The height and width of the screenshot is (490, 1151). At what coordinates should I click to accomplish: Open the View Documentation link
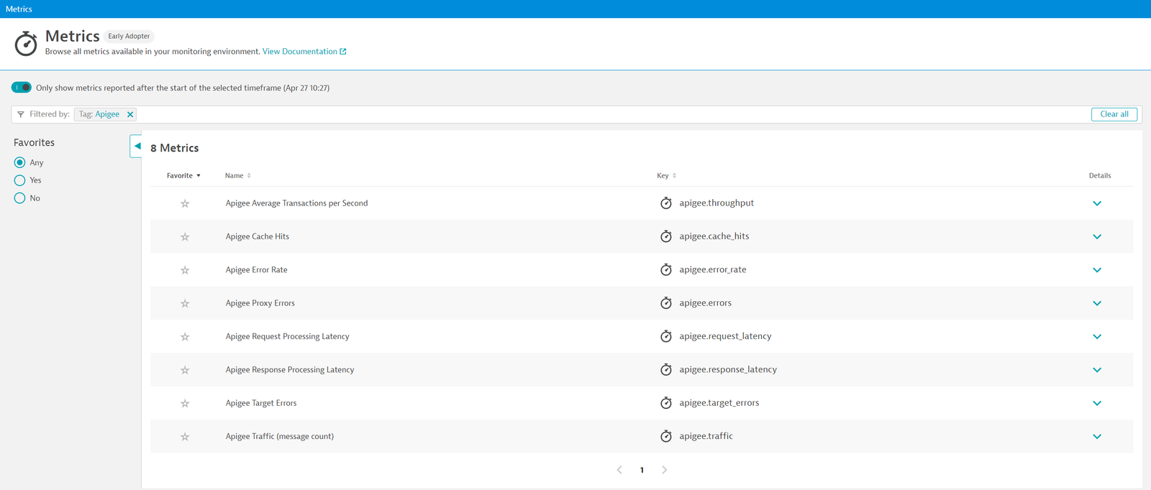coord(304,52)
